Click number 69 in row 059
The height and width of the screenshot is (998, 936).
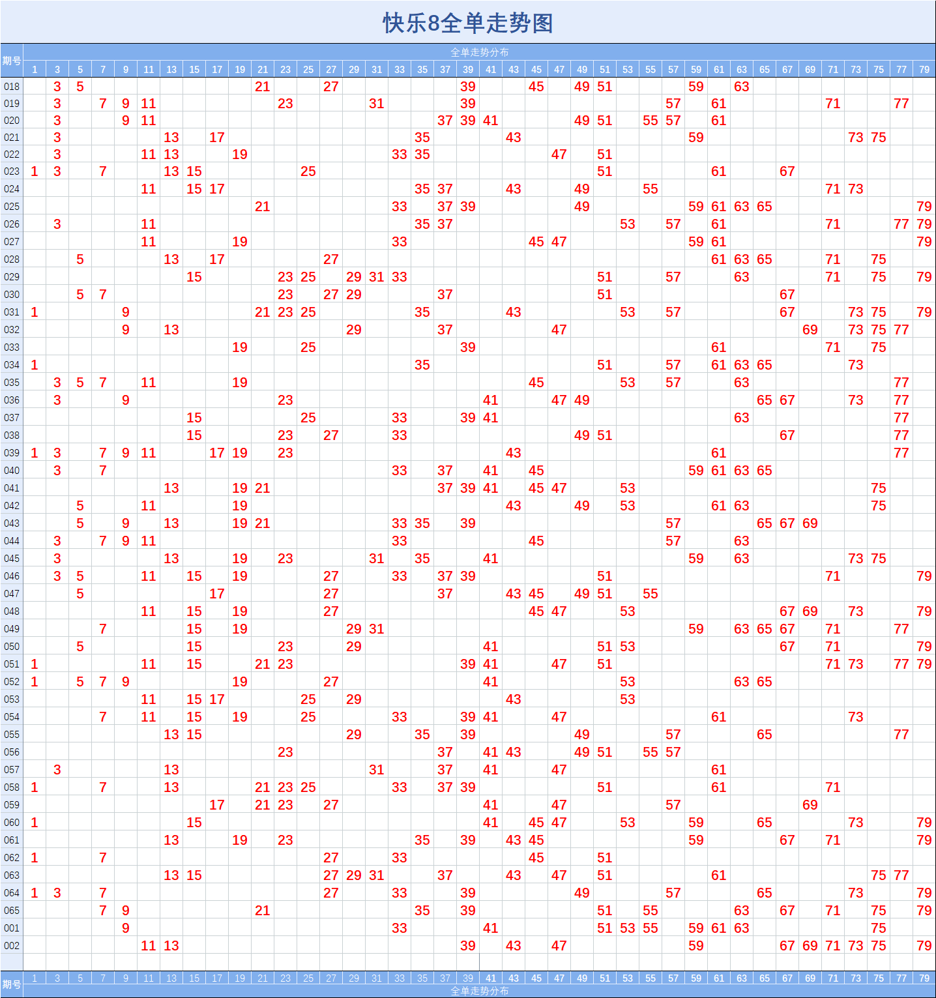810,804
